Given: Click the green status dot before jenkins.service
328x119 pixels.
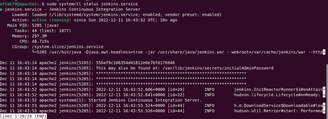Looking at the screenshot, I should [1, 9].
